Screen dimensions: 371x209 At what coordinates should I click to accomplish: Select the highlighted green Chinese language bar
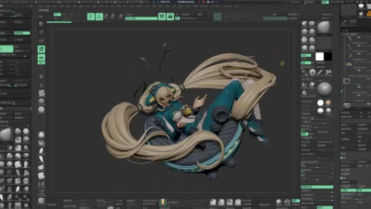141,18
